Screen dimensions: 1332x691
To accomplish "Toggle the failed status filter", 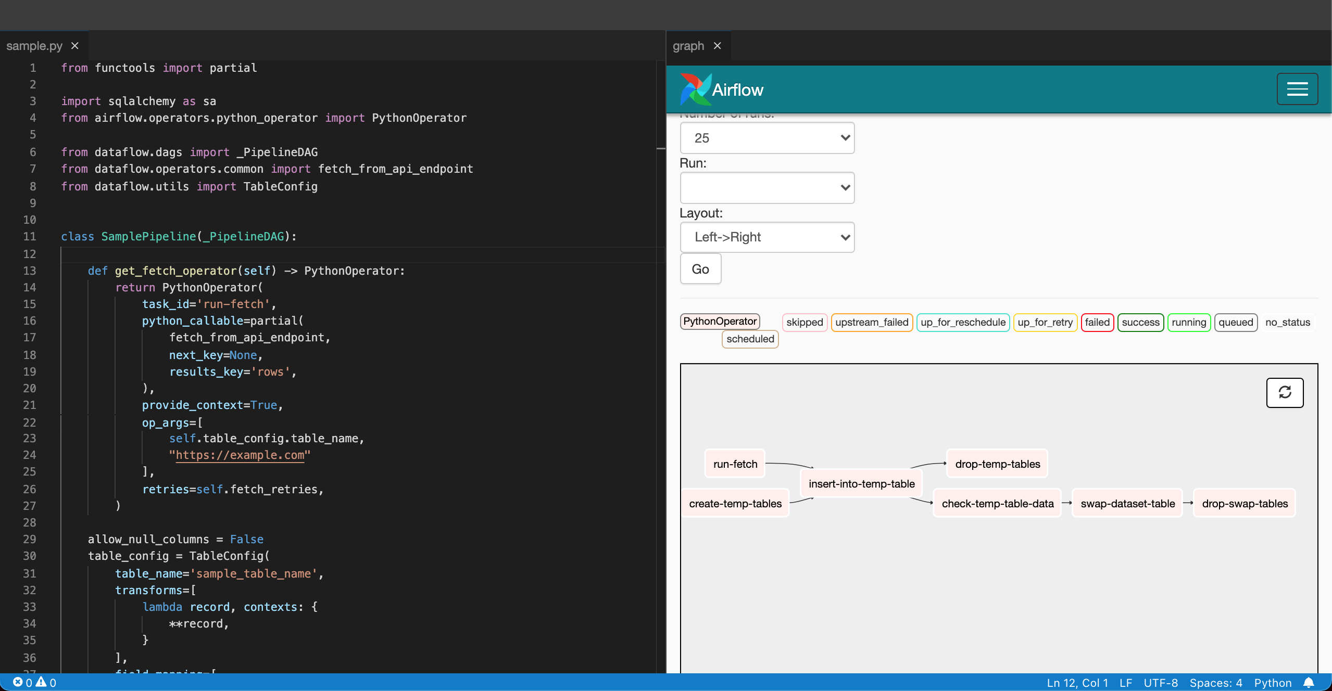I will [x=1097, y=322].
